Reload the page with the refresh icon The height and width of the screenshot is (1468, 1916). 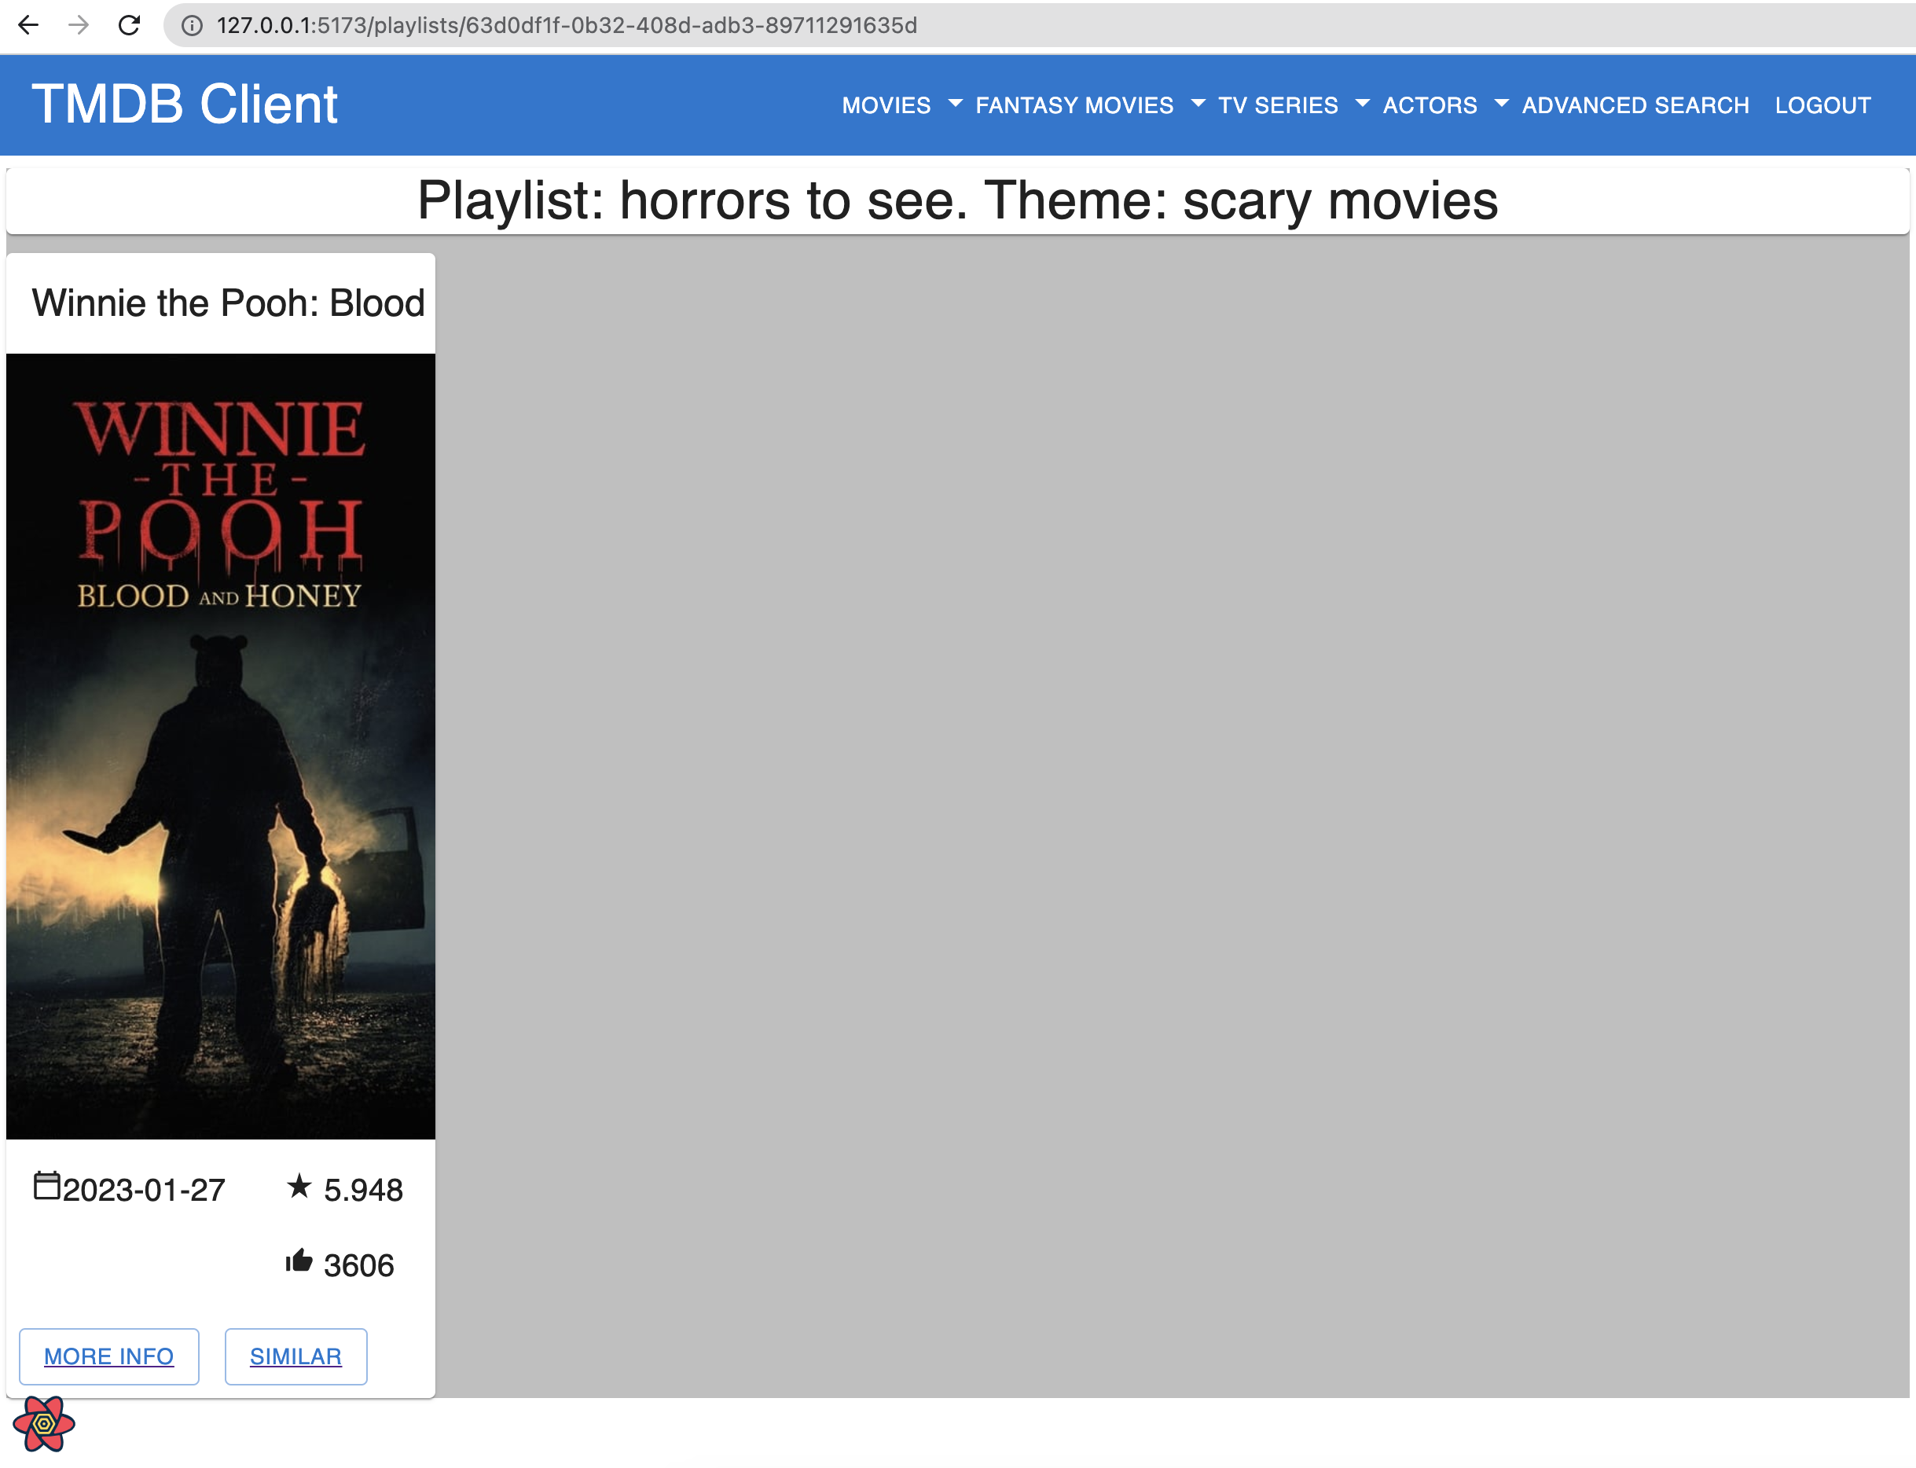pyautogui.click(x=130, y=25)
